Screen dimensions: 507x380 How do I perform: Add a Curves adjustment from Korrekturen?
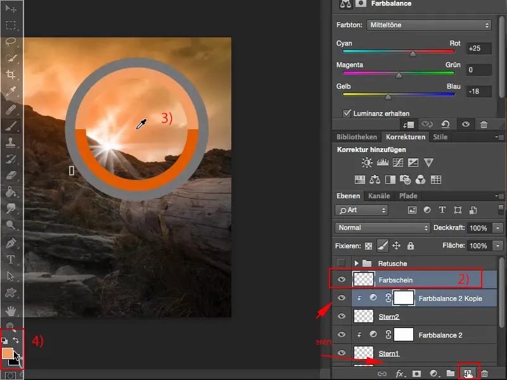pyautogui.click(x=398, y=163)
